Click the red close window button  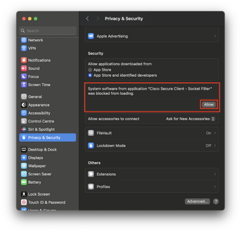[24, 19]
